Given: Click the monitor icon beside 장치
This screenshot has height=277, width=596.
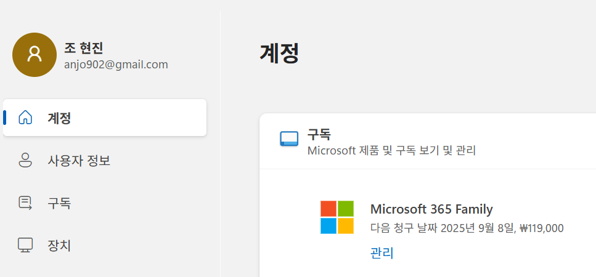Looking at the screenshot, I should tap(25, 246).
